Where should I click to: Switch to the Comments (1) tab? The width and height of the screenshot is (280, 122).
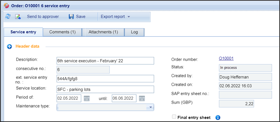[62, 32]
